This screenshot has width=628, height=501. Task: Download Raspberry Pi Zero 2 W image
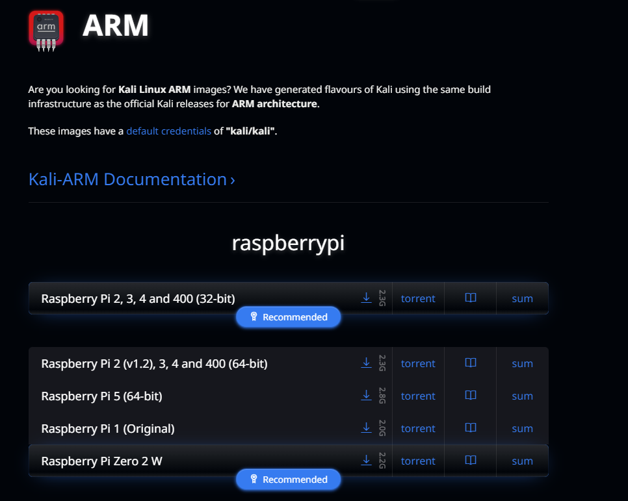pyautogui.click(x=366, y=460)
